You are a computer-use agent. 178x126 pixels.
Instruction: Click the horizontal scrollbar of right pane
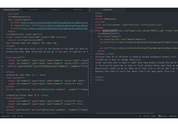pyautogui.click(x=125, y=113)
